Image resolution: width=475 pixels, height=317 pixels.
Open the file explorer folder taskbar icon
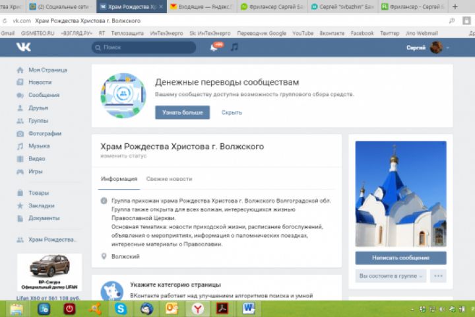[16, 309]
